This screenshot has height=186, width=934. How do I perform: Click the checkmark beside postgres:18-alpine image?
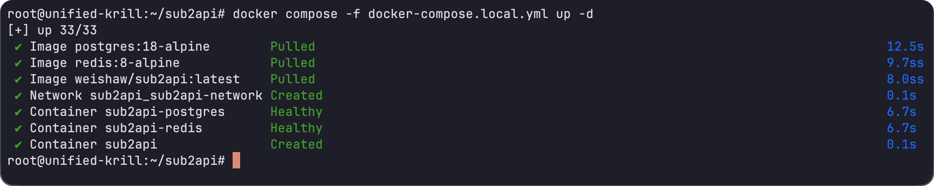[18, 47]
